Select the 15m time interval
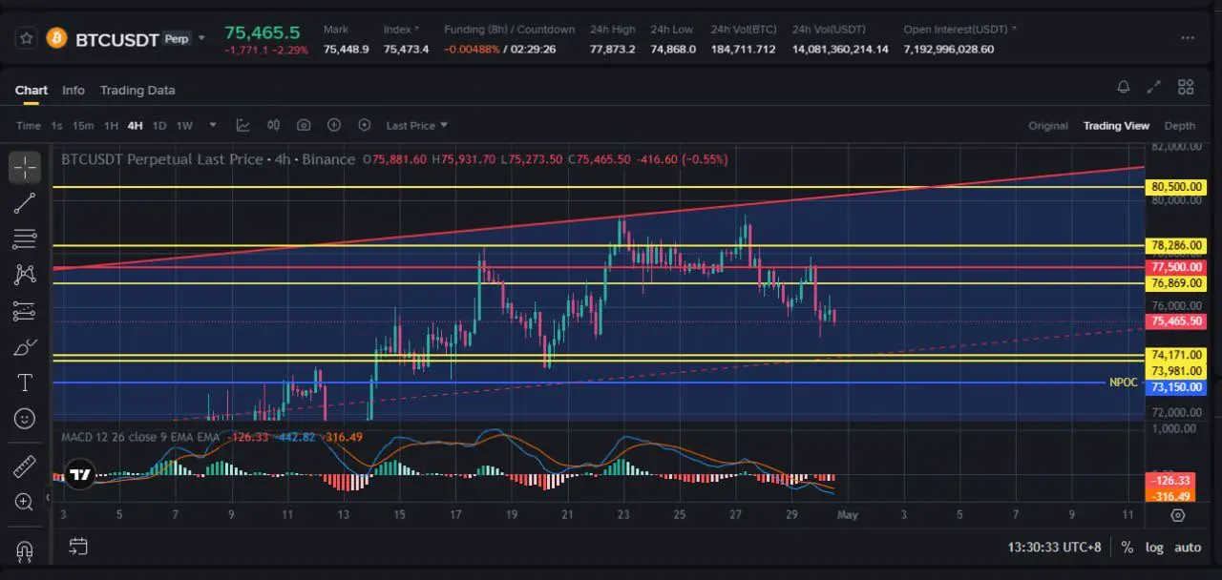 (x=83, y=126)
